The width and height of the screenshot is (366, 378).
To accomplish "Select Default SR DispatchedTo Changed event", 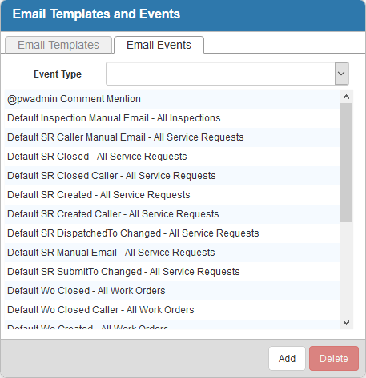I will (172, 233).
